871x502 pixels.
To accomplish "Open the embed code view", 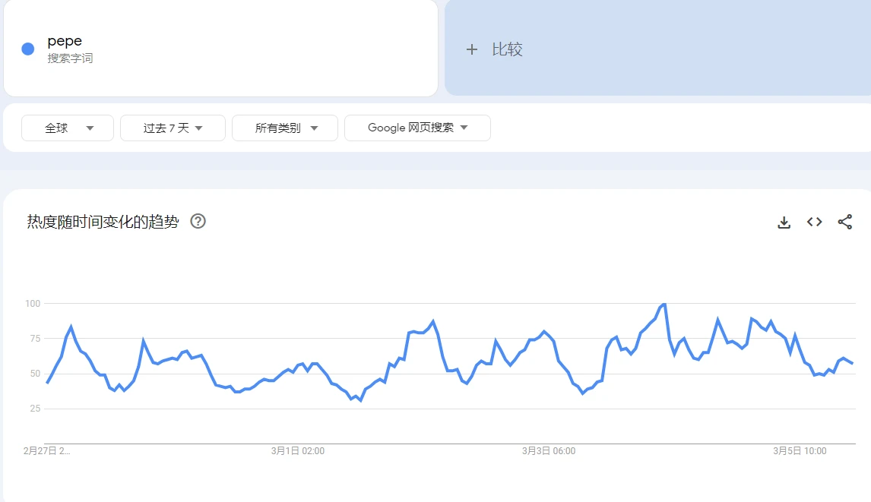I will click(x=814, y=222).
